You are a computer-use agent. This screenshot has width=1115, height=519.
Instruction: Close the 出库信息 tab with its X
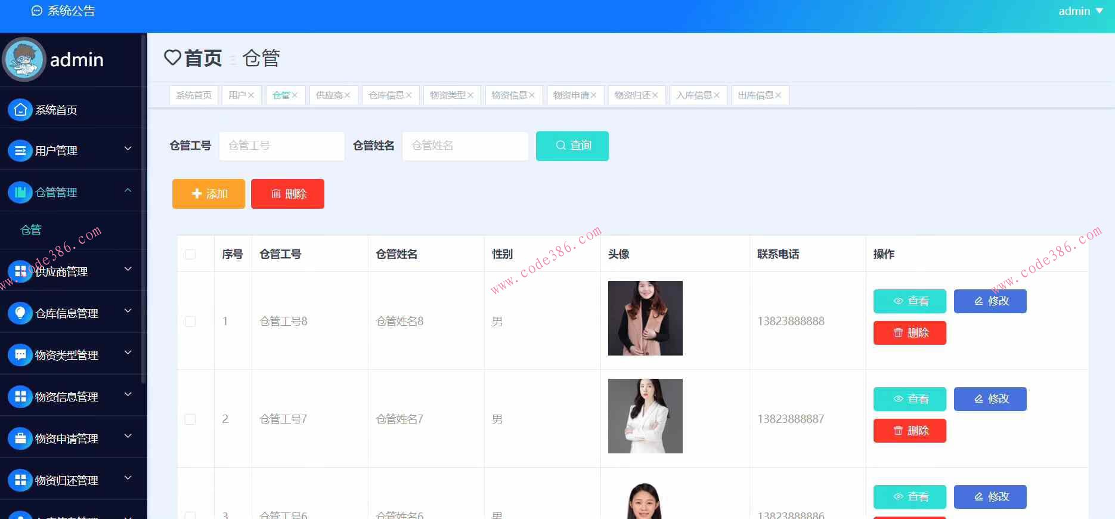778,95
